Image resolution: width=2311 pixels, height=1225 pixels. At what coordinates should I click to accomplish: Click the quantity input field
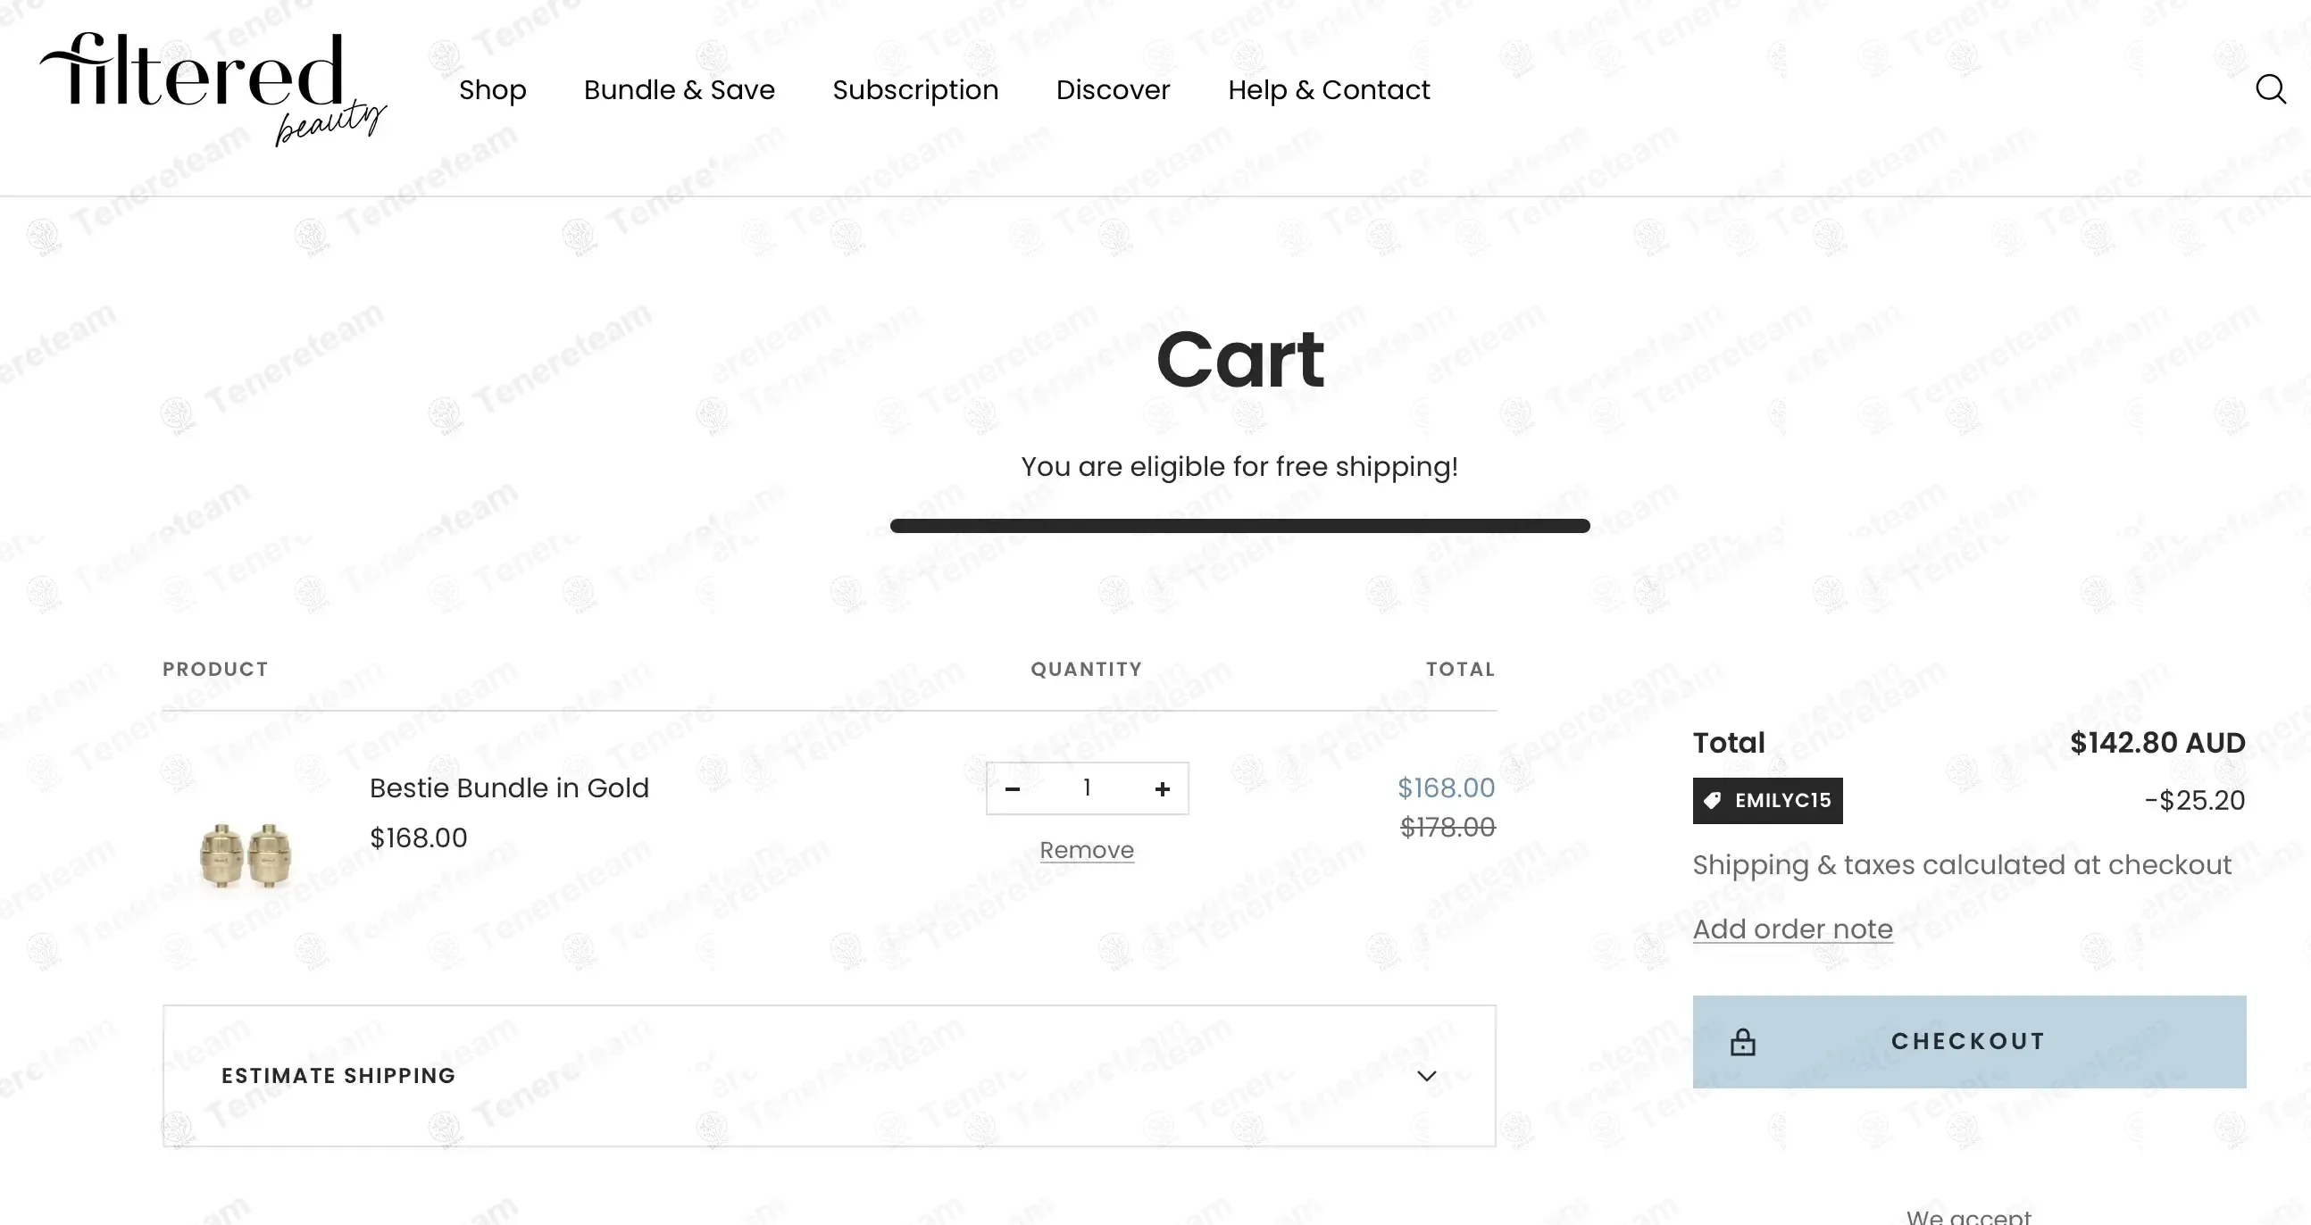1088,788
